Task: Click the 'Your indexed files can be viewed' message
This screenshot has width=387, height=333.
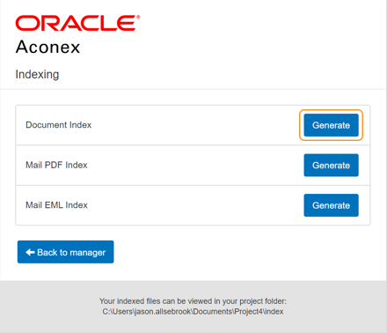Action: tap(193, 301)
